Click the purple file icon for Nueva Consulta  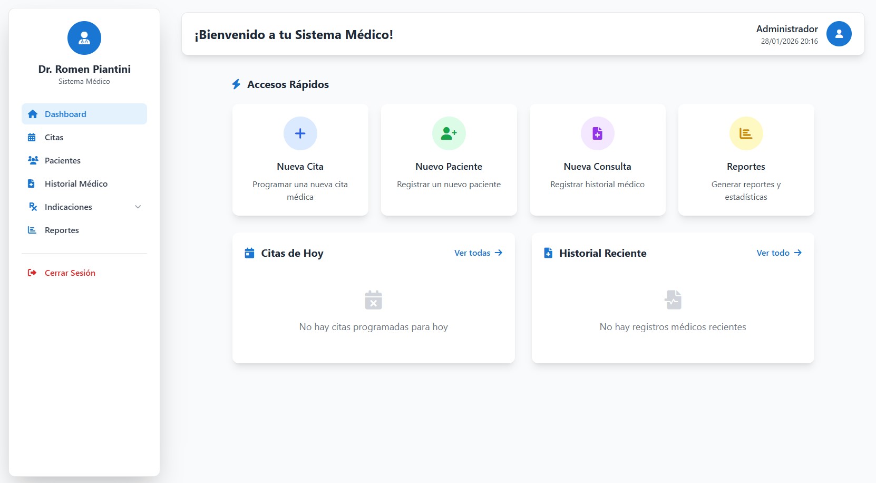(x=598, y=133)
